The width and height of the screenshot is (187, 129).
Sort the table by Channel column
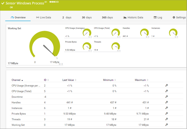[17, 80]
